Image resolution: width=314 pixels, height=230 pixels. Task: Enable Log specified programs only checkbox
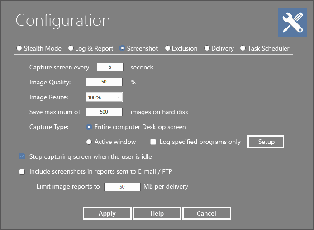[x=154, y=142]
